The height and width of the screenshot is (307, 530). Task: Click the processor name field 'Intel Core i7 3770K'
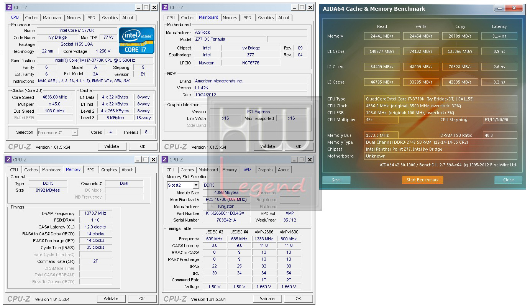77,31
